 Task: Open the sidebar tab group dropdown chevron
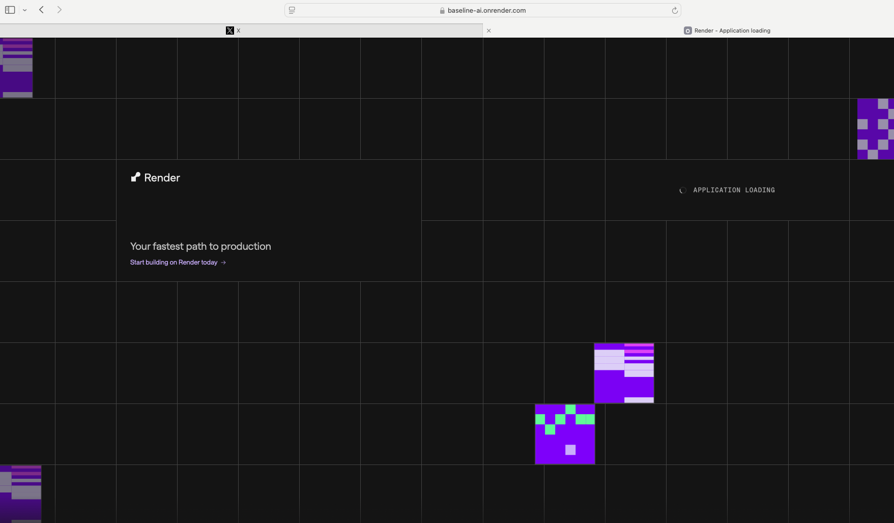[x=24, y=10]
